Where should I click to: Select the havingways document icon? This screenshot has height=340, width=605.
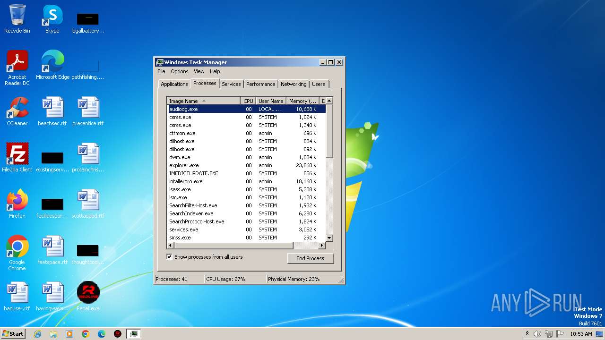(x=52, y=297)
